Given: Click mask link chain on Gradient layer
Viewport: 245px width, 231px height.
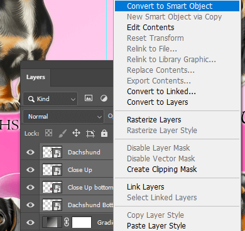Looking at the screenshot, I should pyautogui.click(x=67, y=222).
